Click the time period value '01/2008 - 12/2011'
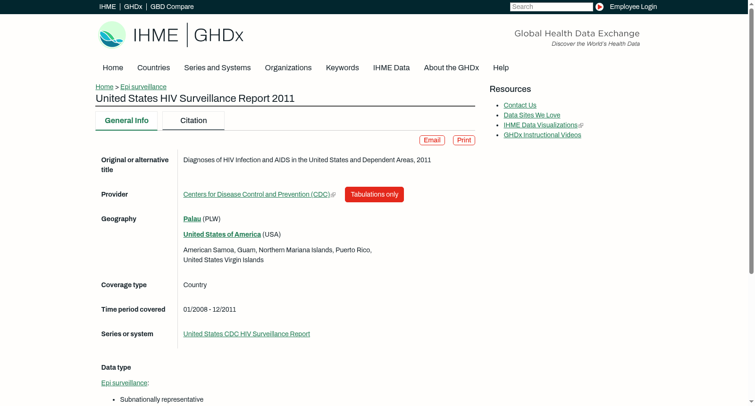755x406 pixels. [x=210, y=309]
